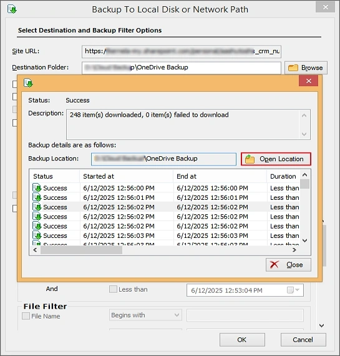340x356 pixels.
Task: Click the File Name filter text field
Action: coord(245,315)
